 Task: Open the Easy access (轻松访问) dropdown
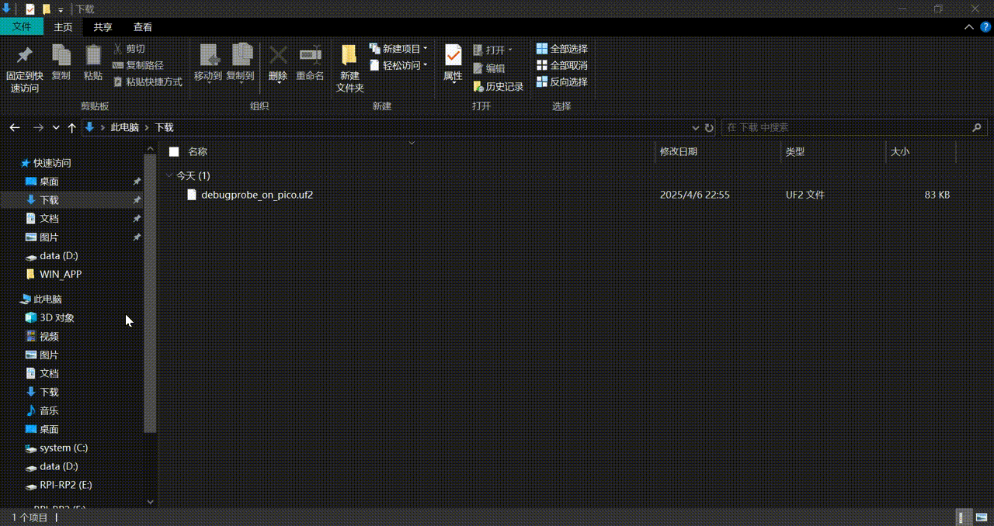(398, 65)
